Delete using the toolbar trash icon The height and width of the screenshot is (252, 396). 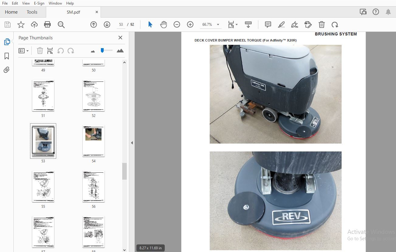click(x=322, y=25)
